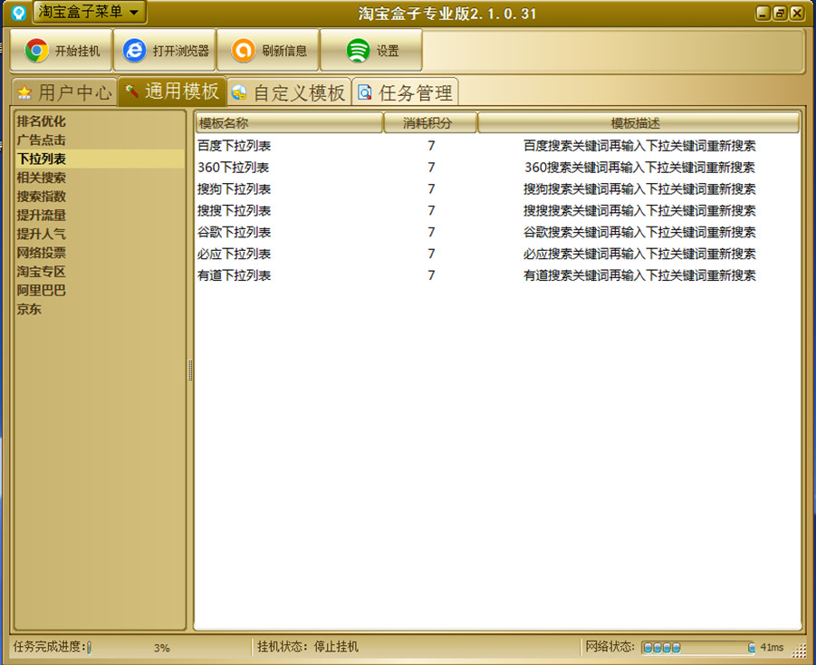816x665 pixels.
Task: Select 搜索指数 in the category list
Action: (100, 197)
